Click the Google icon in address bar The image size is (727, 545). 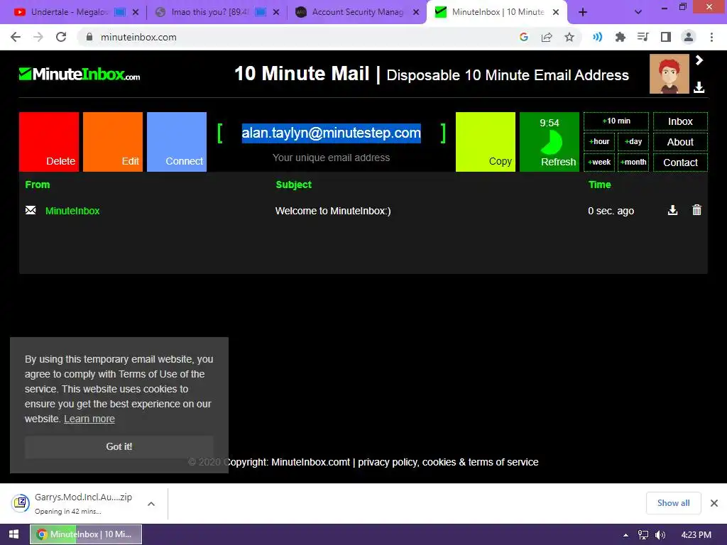click(524, 37)
